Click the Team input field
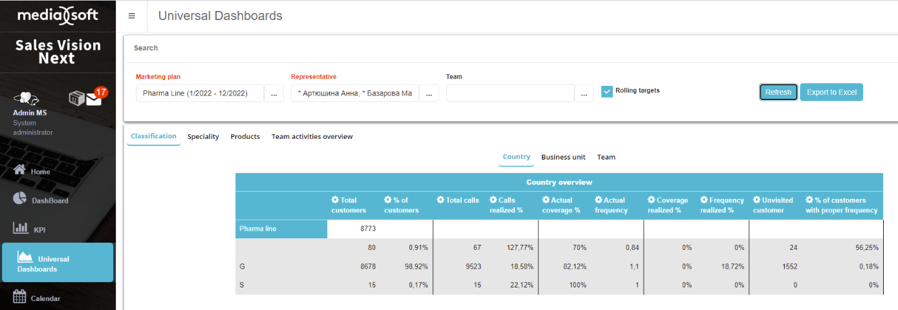This screenshot has width=898, height=310. pyautogui.click(x=510, y=94)
